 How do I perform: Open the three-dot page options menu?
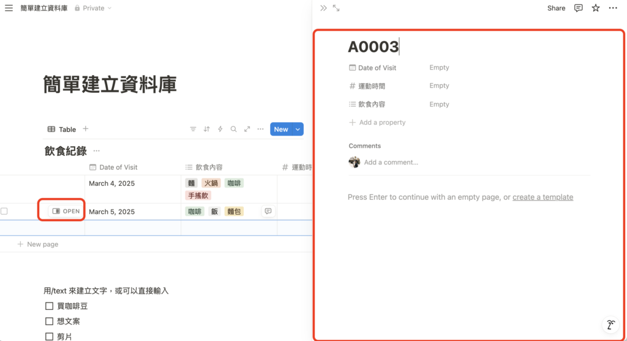(613, 9)
